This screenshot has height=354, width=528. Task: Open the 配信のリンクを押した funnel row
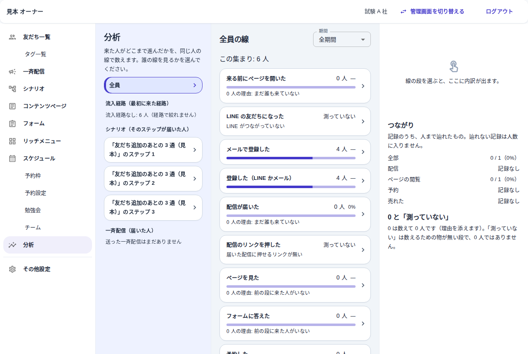(x=295, y=250)
